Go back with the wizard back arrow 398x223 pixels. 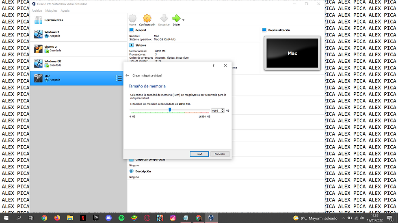pyautogui.click(x=127, y=75)
